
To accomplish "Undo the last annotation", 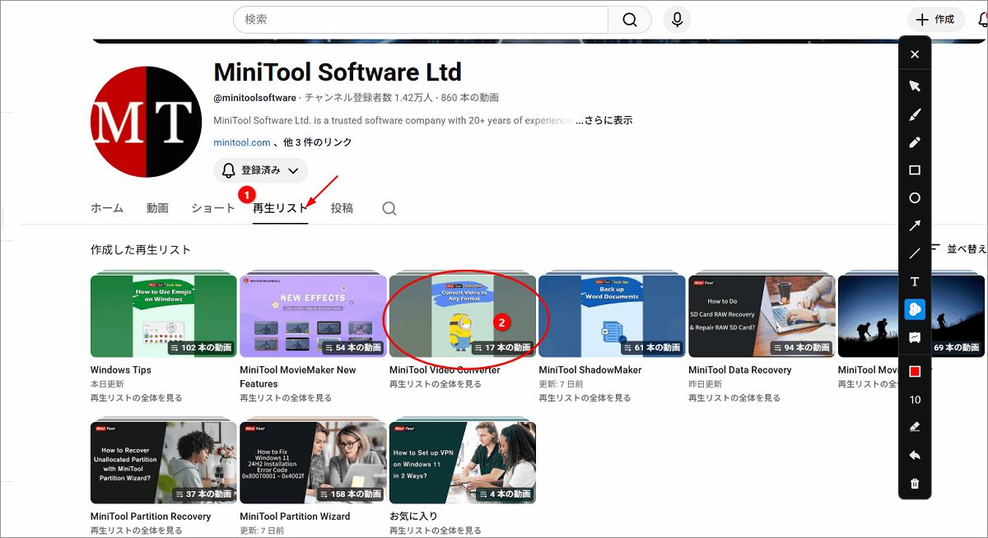I will (x=914, y=454).
